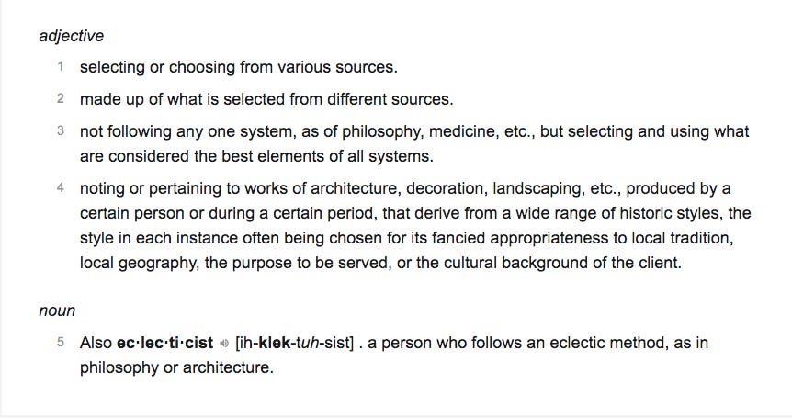Click the line 'not following any one system'
The image size is (792, 418).
tap(414, 131)
